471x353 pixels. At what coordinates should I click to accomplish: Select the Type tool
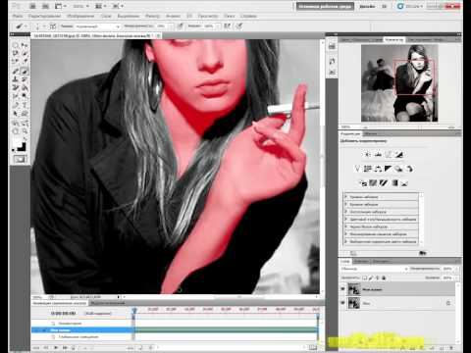pos(25,105)
